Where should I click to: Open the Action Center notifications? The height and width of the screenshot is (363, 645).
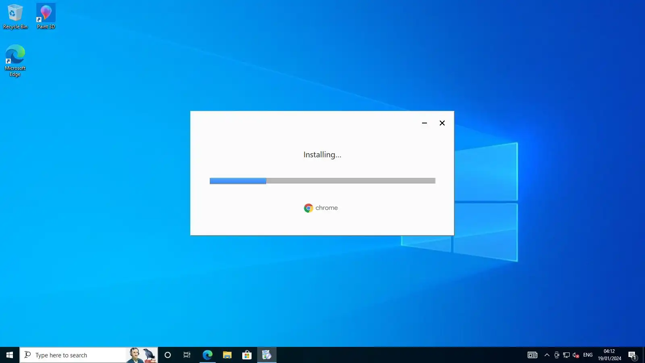pos(632,355)
